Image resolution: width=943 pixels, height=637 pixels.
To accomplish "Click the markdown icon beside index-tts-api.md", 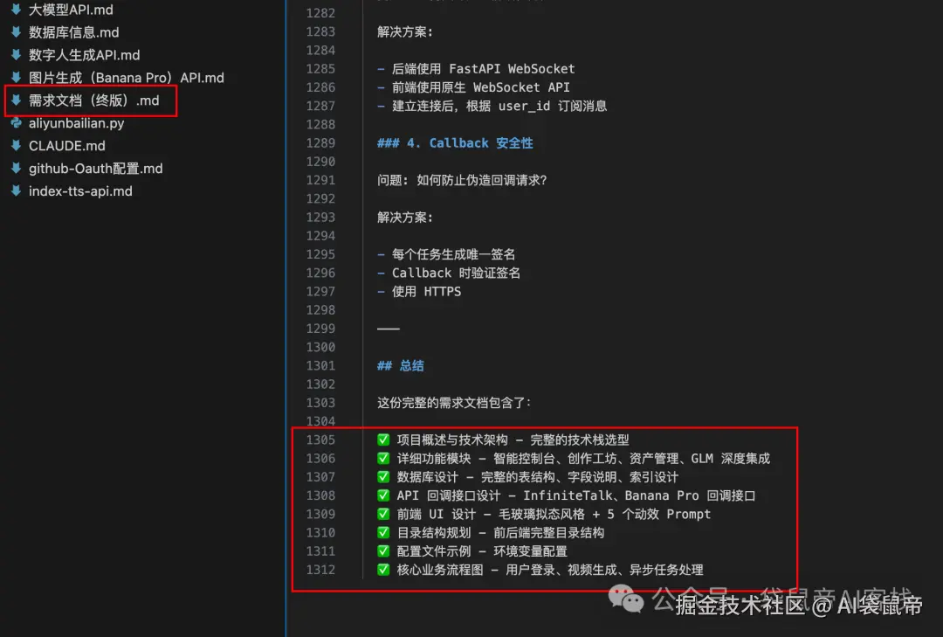I will [x=17, y=190].
